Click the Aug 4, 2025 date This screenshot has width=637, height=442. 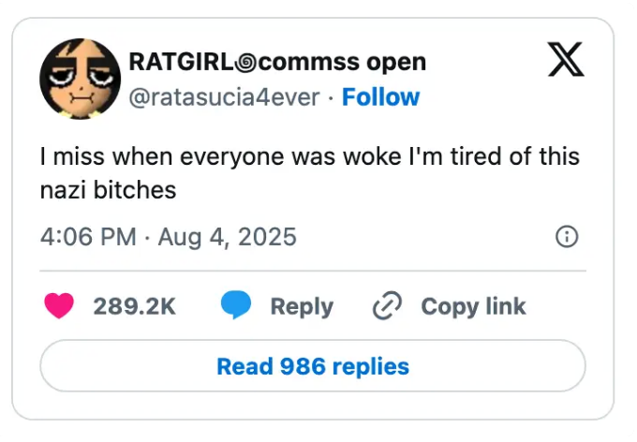pos(227,237)
